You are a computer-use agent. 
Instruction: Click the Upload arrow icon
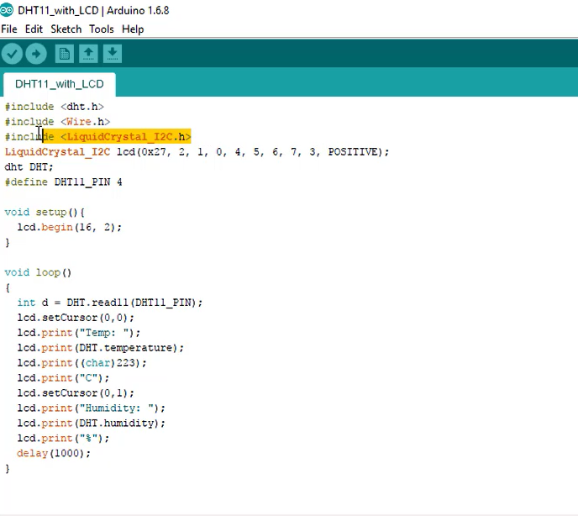(36, 55)
